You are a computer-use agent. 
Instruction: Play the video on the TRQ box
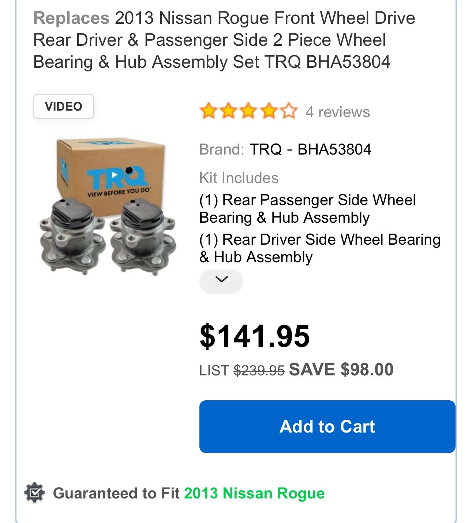tap(115, 175)
